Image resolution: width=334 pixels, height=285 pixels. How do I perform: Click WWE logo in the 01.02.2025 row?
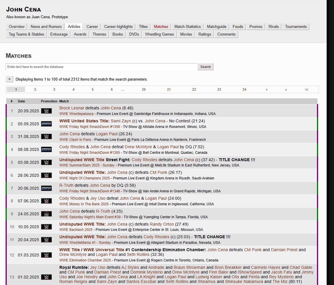point(46,277)
